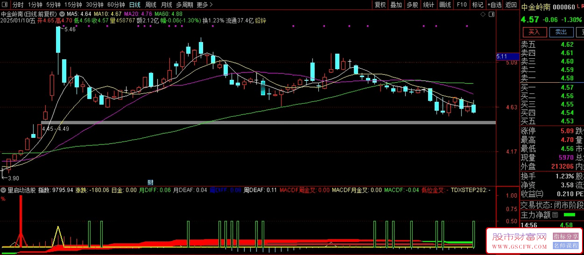The width and height of the screenshot is (584, 255).
Task: Click the 买入 buy button
Action: click(534, 32)
